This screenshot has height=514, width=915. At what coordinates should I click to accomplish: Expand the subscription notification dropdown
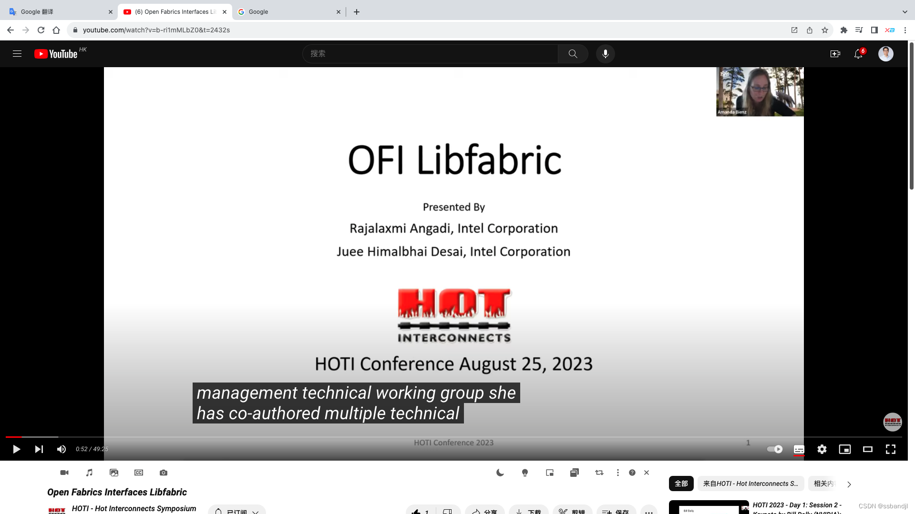coord(237,511)
